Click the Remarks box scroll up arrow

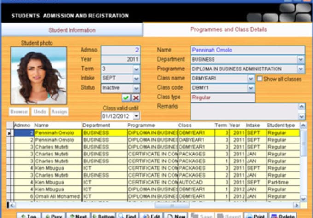click(301, 107)
